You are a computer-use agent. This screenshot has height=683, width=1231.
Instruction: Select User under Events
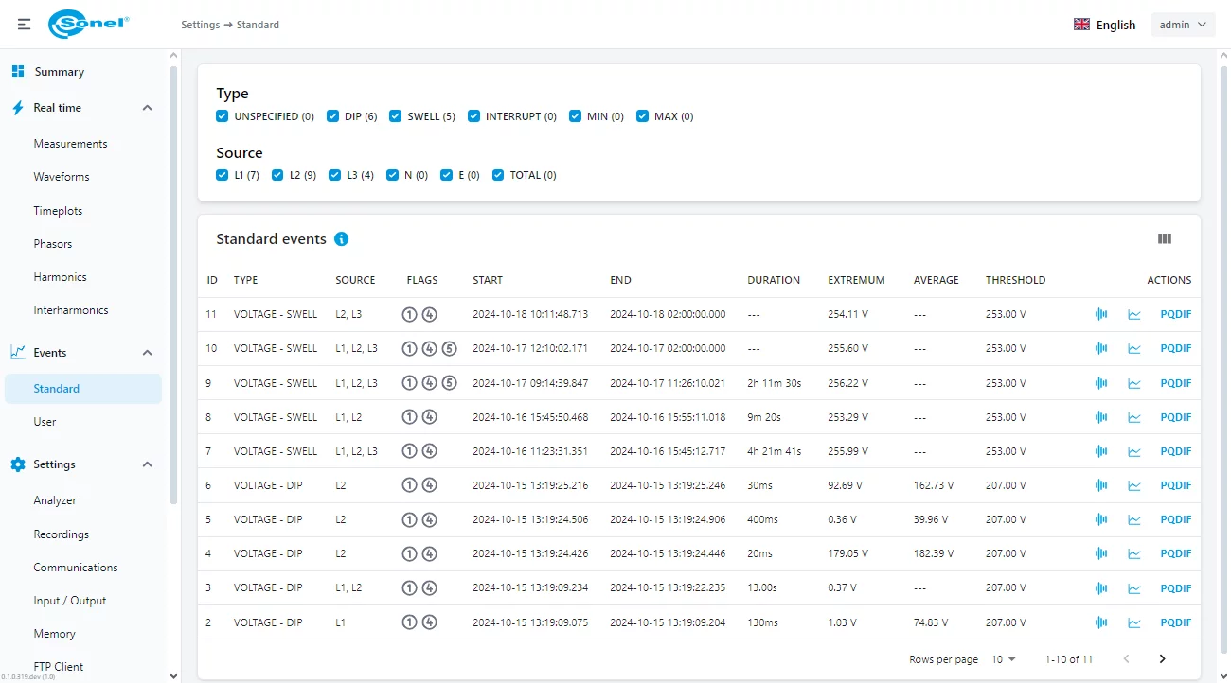point(45,422)
